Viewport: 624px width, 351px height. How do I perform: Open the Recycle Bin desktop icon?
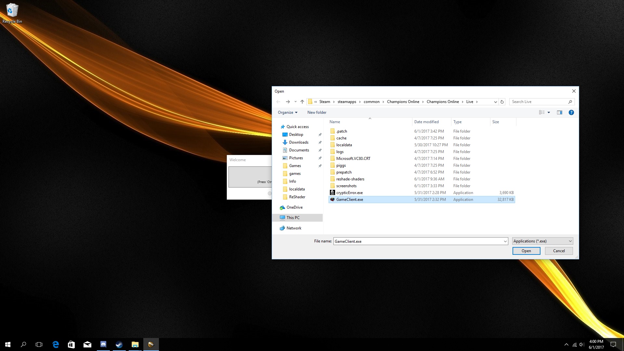coord(12,13)
